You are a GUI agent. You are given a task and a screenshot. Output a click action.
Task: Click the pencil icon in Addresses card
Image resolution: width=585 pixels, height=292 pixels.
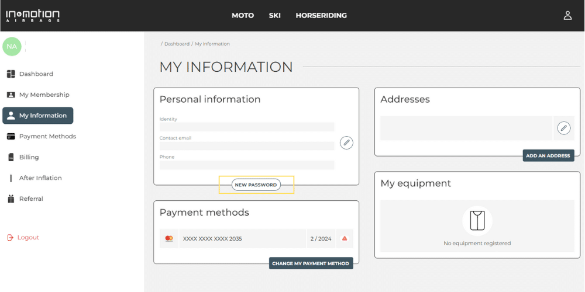point(563,128)
